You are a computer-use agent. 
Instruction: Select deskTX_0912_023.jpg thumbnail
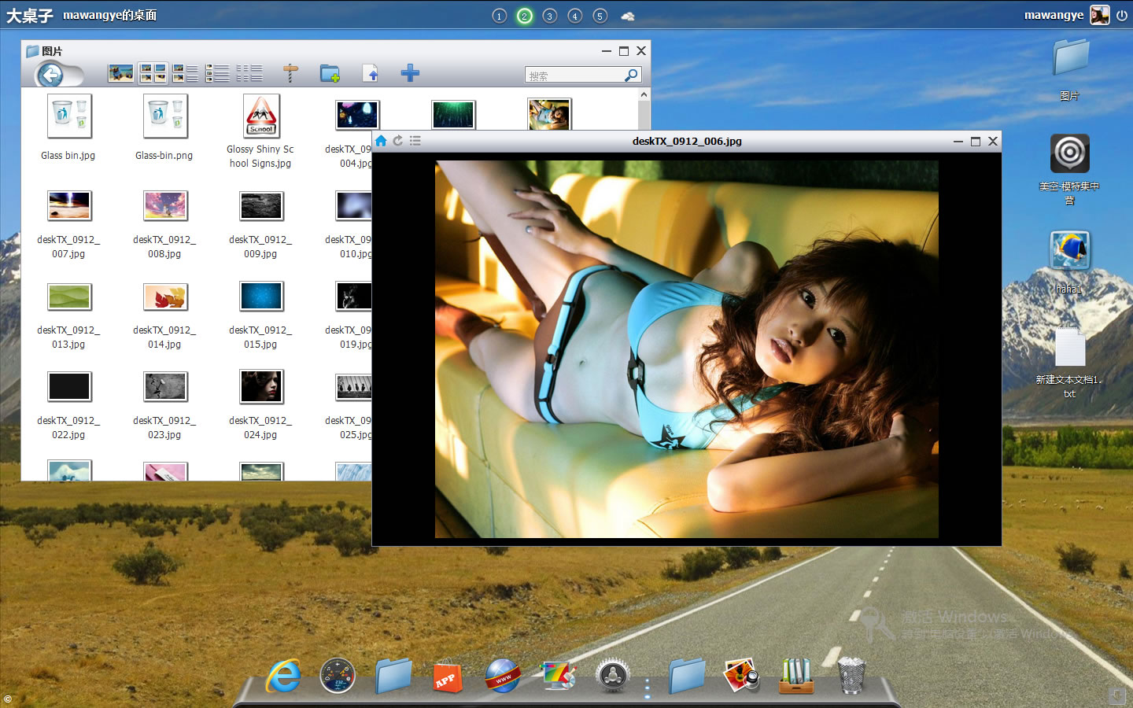[x=165, y=386]
